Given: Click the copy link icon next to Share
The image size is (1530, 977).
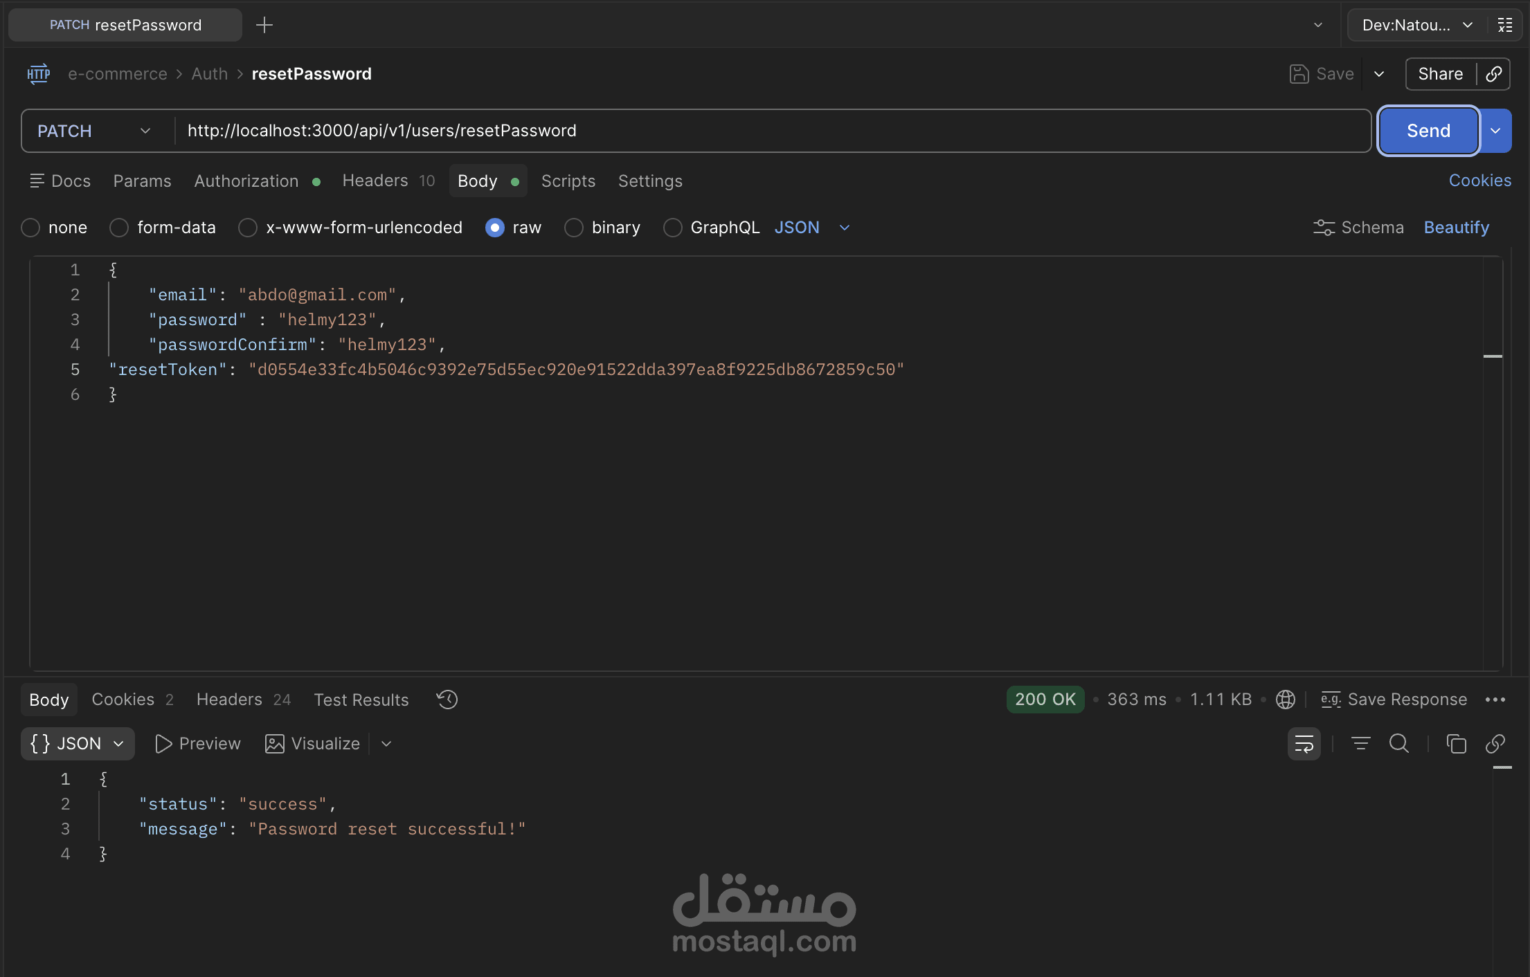Looking at the screenshot, I should tap(1494, 74).
